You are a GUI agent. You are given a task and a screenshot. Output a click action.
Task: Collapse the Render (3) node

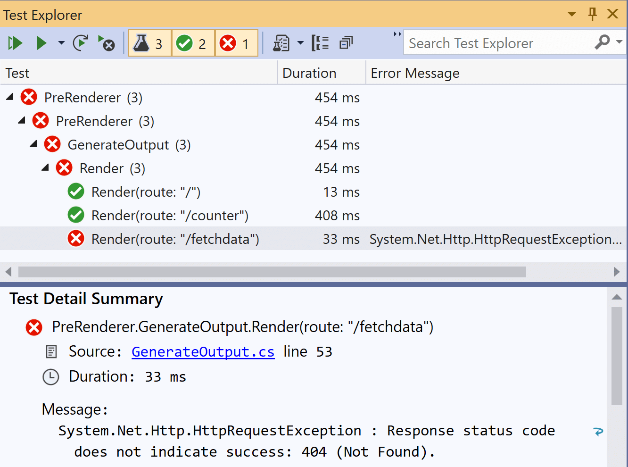45,168
